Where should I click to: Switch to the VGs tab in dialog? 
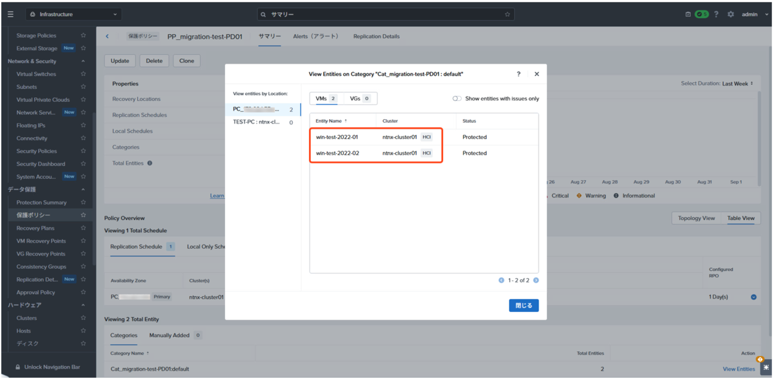(360, 98)
